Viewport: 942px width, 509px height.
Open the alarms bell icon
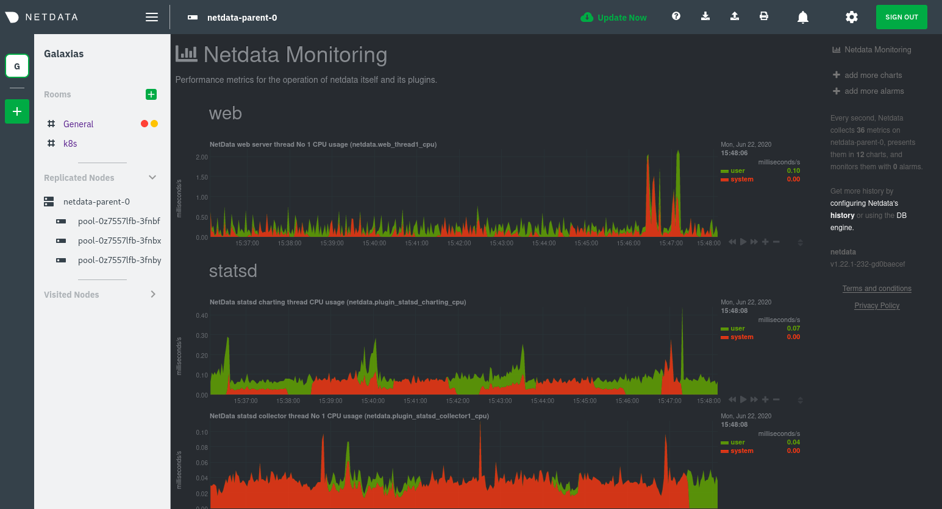(x=803, y=17)
